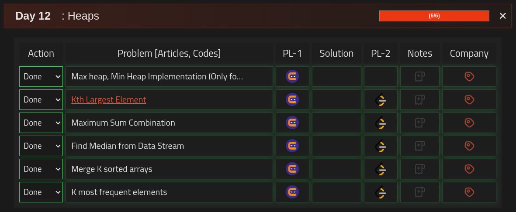
Task: Show company tags for Find Median row
Action: pos(469,146)
